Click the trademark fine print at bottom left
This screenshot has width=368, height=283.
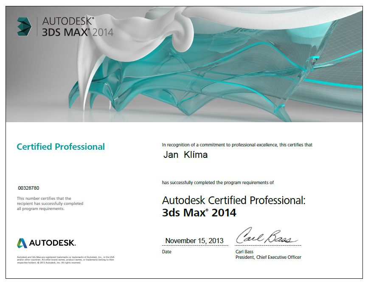pos(65,260)
